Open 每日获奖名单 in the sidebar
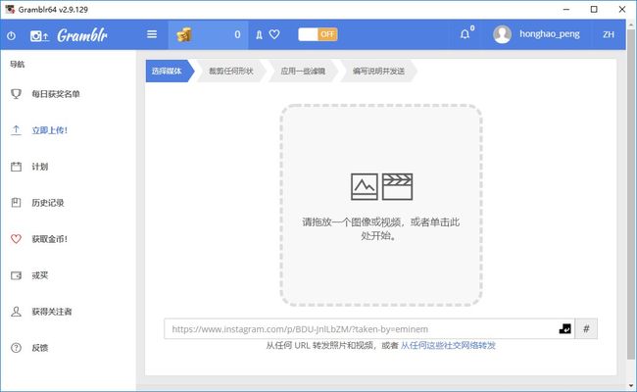 56,94
